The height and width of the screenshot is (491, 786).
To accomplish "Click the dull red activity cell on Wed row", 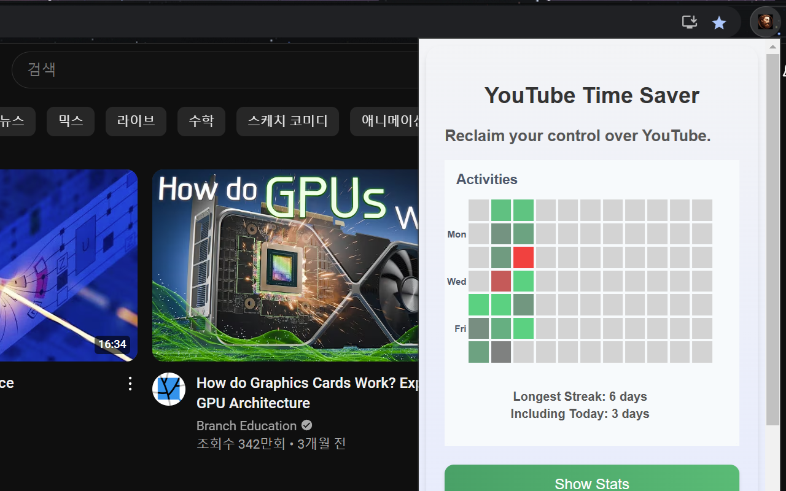I will [x=501, y=281].
